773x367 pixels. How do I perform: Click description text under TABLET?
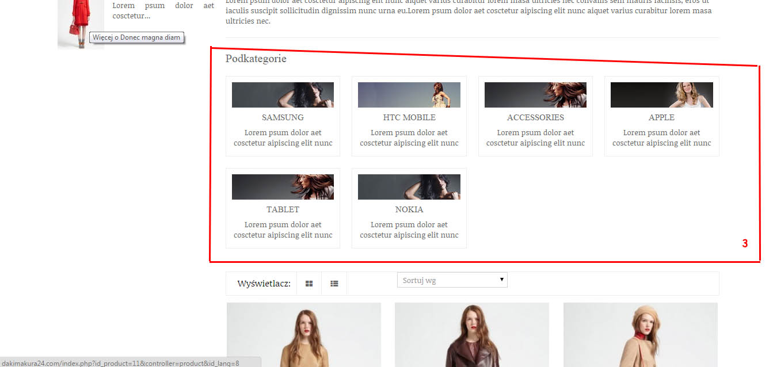coord(283,230)
